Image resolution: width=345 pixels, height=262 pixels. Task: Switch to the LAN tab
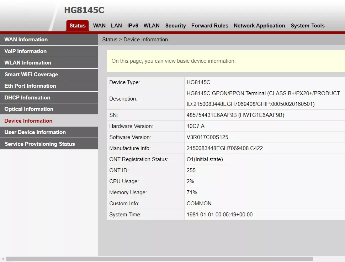[116, 26]
